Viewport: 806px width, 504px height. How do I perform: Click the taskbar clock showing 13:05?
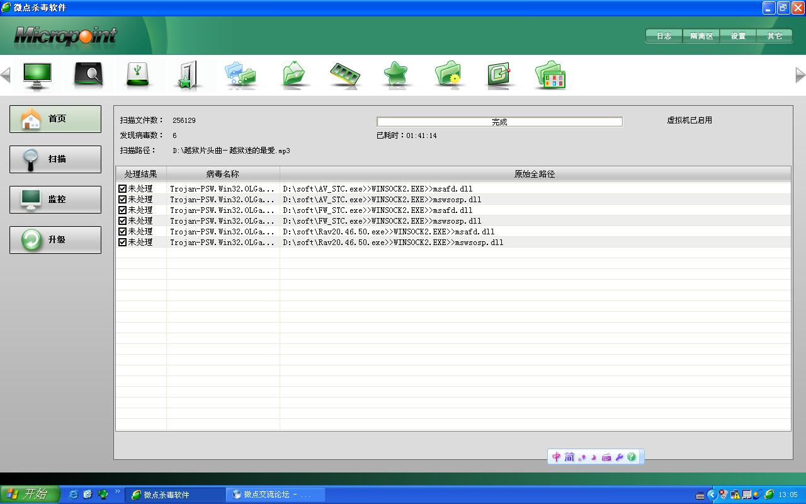(x=788, y=495)
